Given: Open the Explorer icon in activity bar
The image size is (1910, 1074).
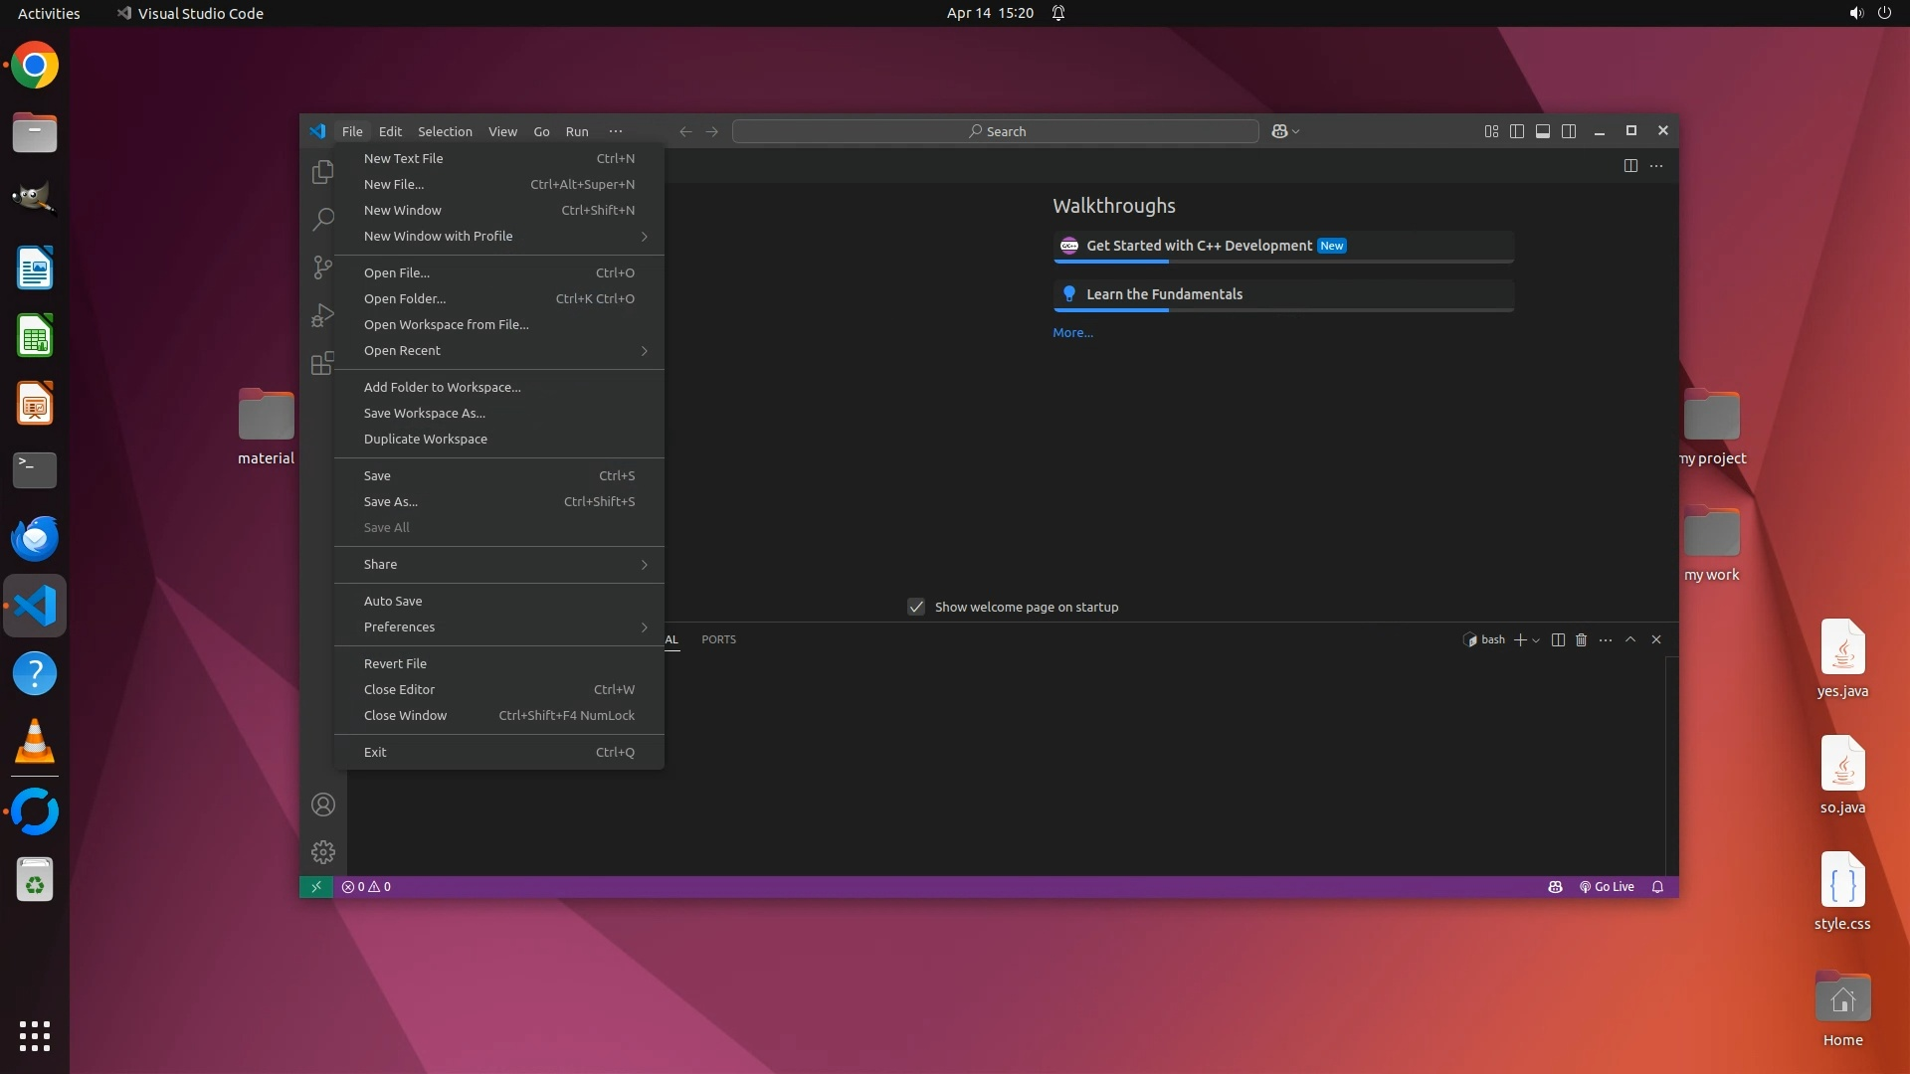Looking at the screenshot, I should pyautogui.click(x=322, y=172).
